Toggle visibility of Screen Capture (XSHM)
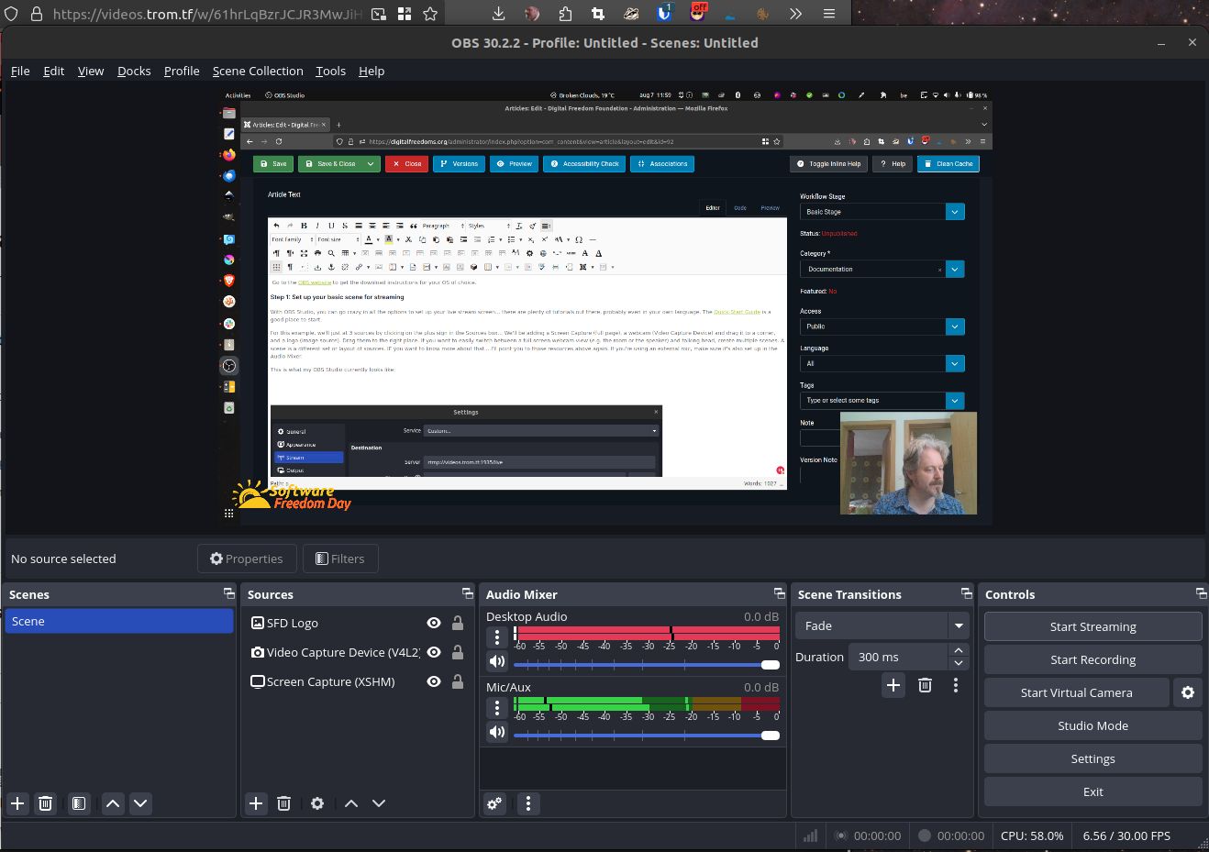The height and width of the screenshot is (852, 1209). (434, 681)
